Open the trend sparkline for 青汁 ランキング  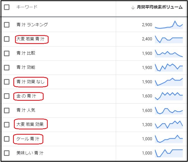click(169, 25)
